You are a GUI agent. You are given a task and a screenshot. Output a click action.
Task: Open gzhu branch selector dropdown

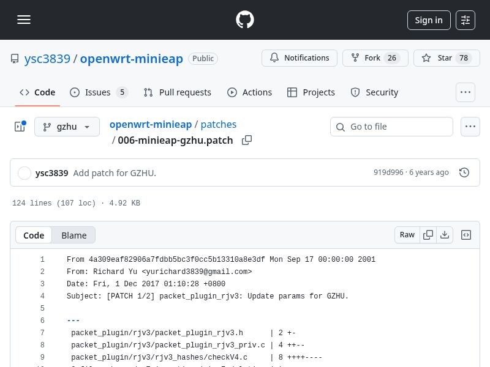pos(67,127)
